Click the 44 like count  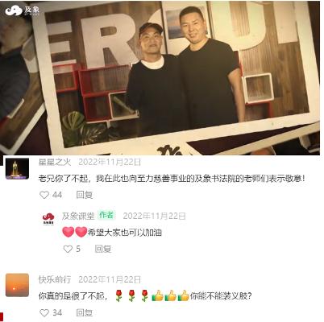click(x=57, y=195)
